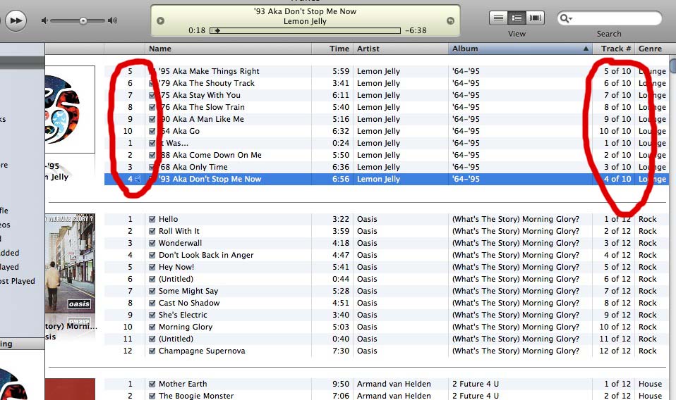Viewport: 676px width, 400px height.
Task: Uncheck '75 Aka Stay With You
Action: click(152, 95)
